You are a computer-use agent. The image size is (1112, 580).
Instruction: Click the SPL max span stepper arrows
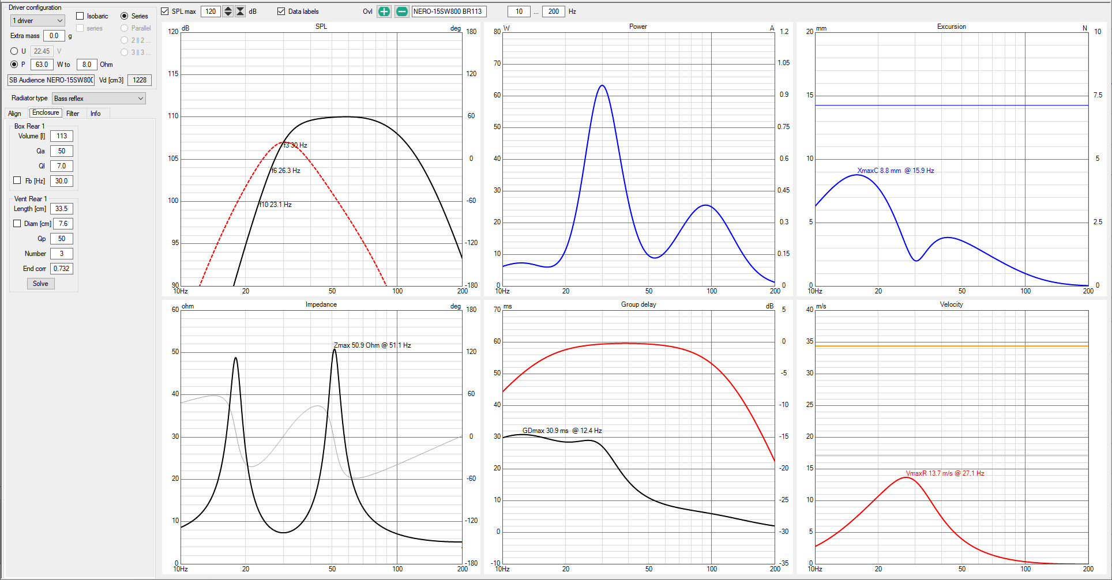tap(228, 12)
